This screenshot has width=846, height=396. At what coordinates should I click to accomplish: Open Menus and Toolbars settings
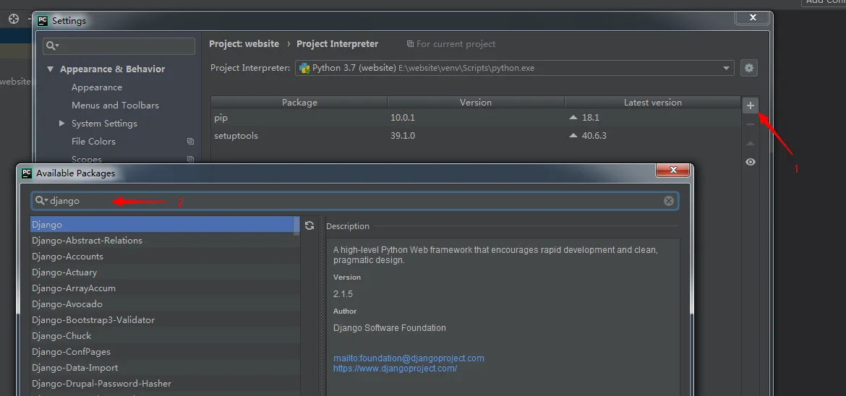(x=115, y=106)
